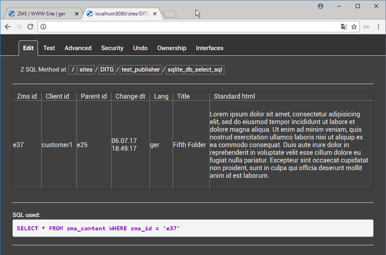This screenshot has height=255, width=386.
Task: View site information via info icon
Action: click(43, 27)
